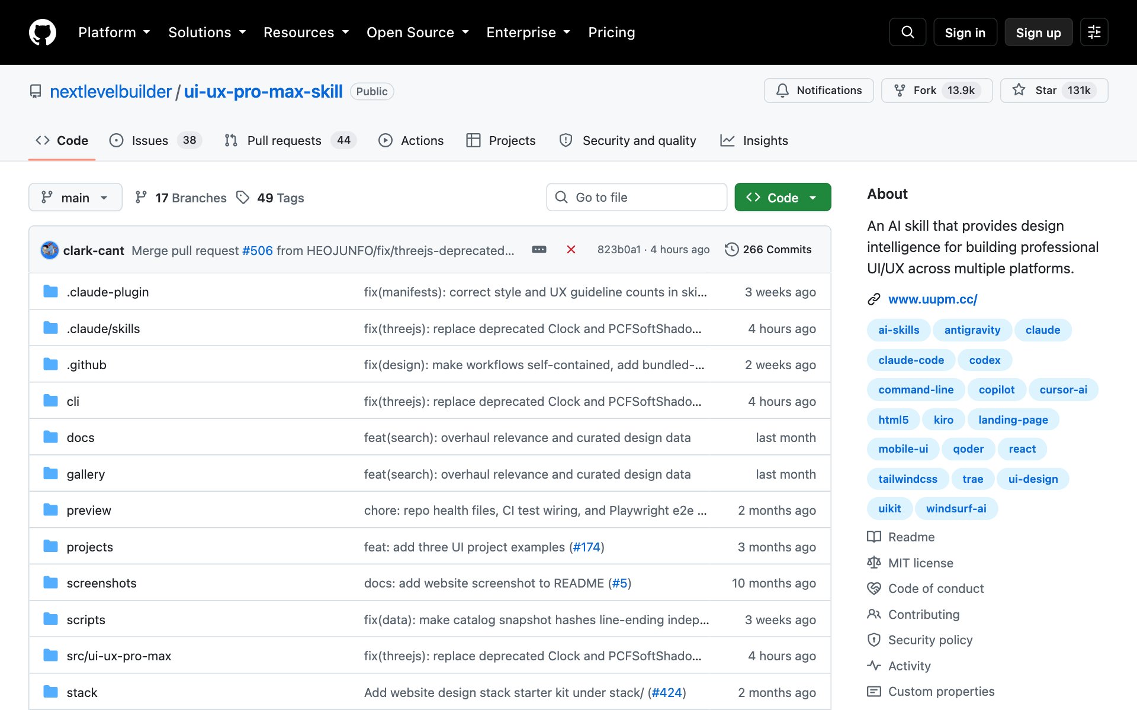The width and height of the screenshot is (1137, 710).
Task: Open the 266 Commits history
Action: point(768,250)
